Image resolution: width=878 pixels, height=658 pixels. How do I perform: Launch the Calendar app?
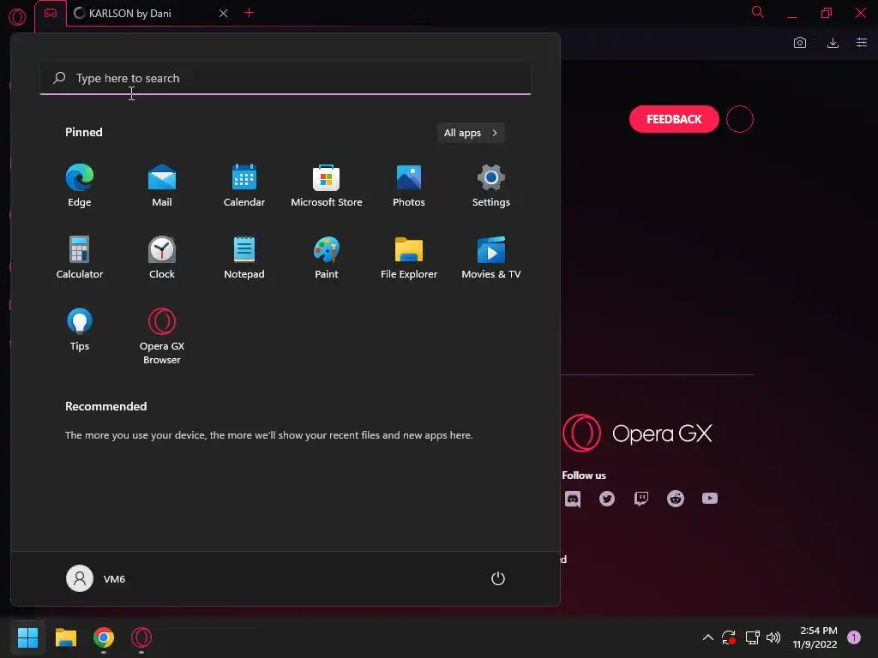tap(244, 185)
